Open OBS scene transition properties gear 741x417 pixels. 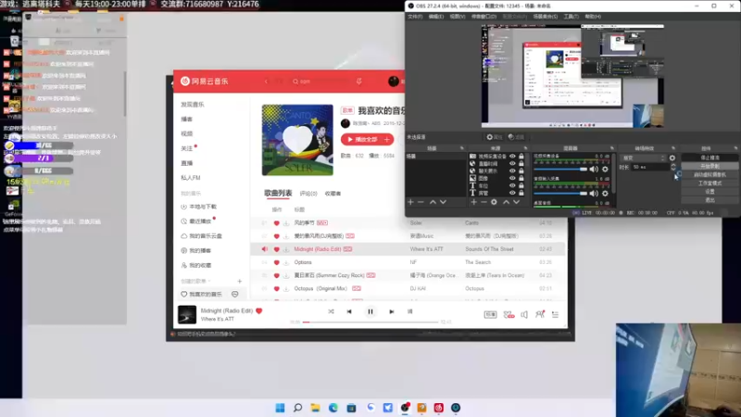point(672,158)
